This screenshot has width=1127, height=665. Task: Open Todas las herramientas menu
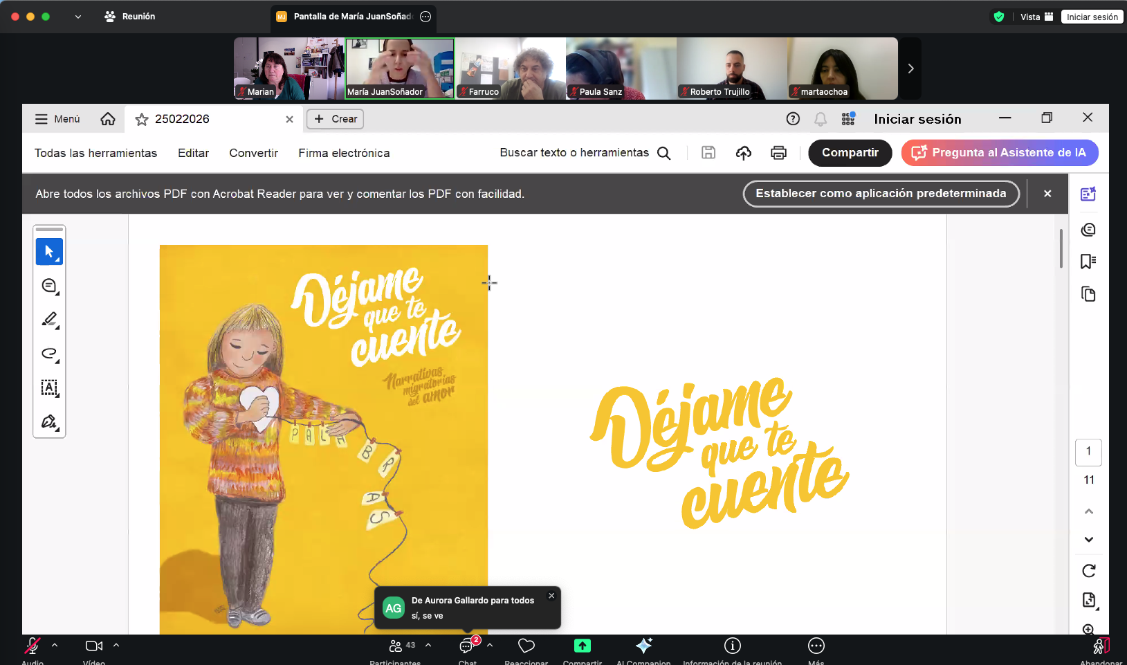pos(95,153)
